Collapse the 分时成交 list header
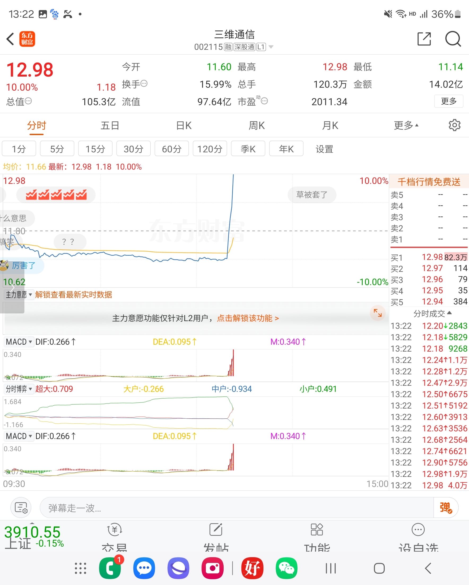469x585 pixels. [432, 313]
